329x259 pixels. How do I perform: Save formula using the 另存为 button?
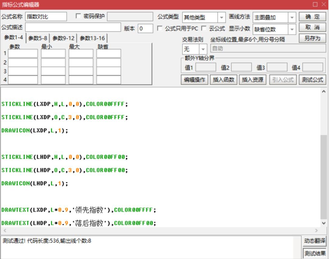tap(313, 38)
